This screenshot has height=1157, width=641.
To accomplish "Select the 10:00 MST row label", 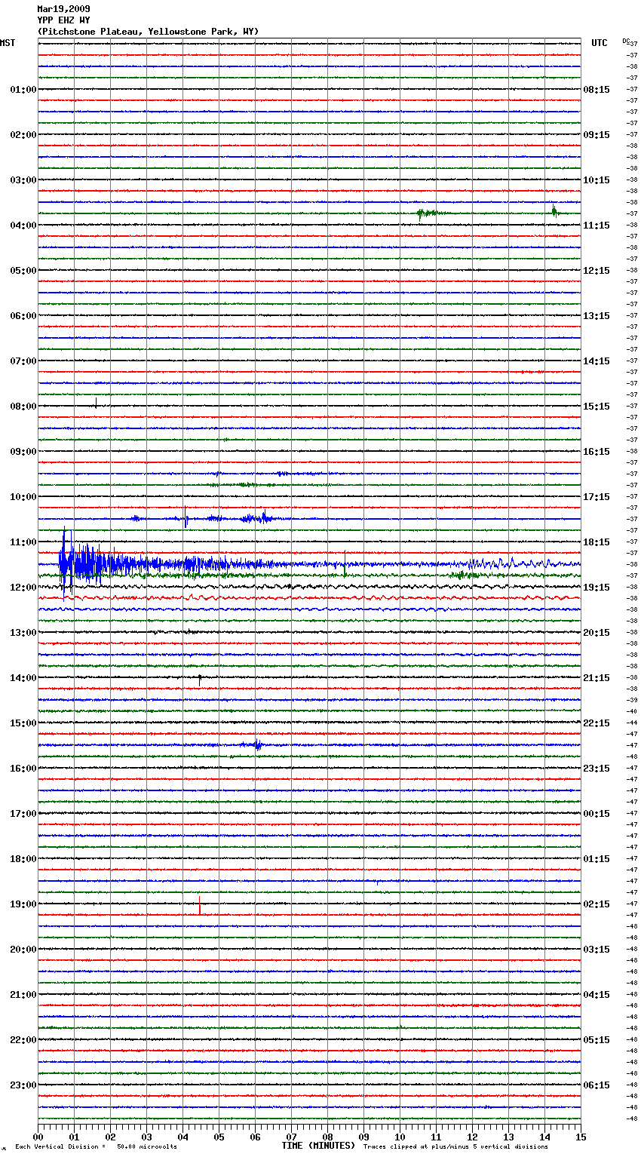I will pos(23,497).
